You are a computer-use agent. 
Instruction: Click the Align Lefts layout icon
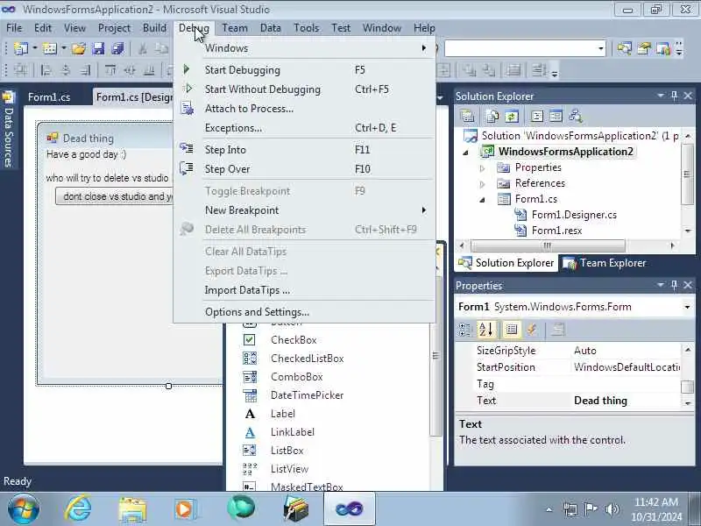coord(46,70)
